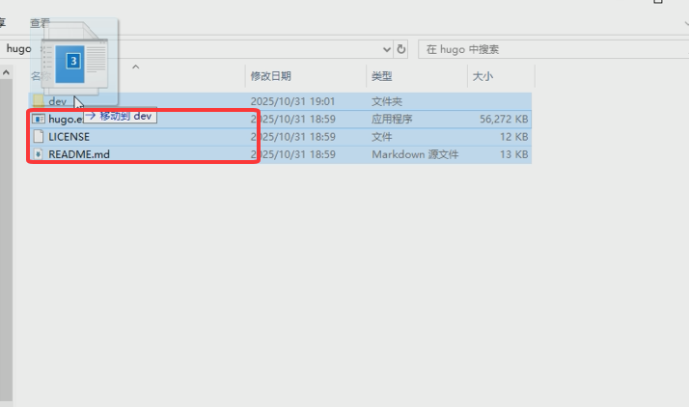Click the navigation pane scrollbar track
Viewport: 689px width, 407px height.
coord(5,241)
